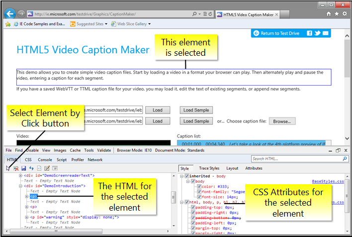Viewport: 352px width, 237px height.
Task: Open the Cache menu
Action: click(x=75, y=150)
